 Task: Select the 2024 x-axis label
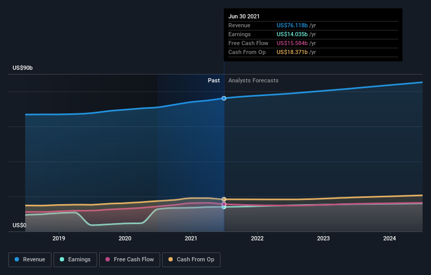coord(390,238)
